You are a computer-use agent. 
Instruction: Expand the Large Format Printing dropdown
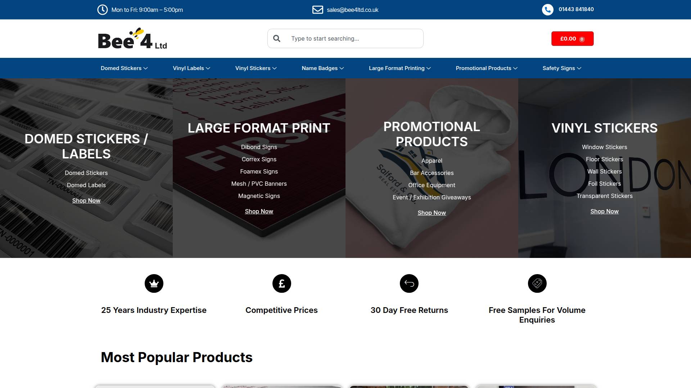399,68
